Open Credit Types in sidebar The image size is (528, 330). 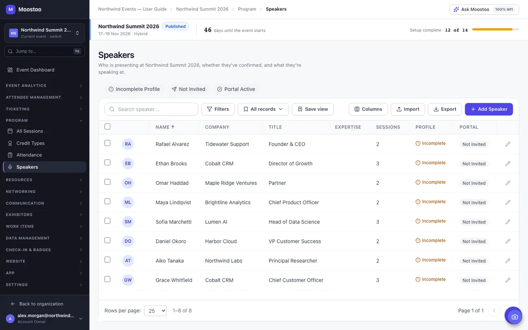coord(44,143)
